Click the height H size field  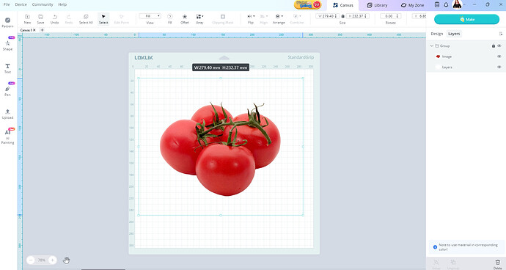click(x=358, y=16)
